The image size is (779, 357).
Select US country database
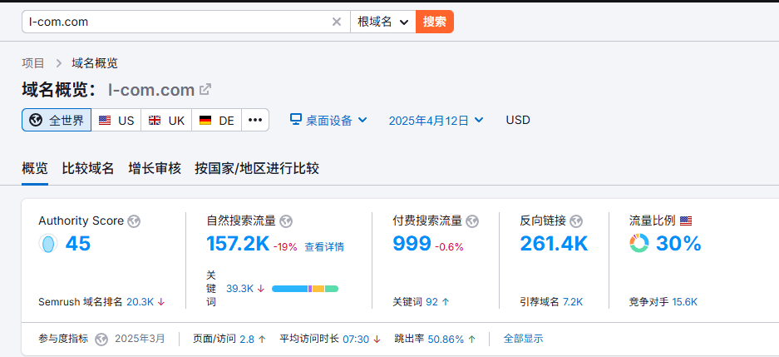(x=116, y=120)
